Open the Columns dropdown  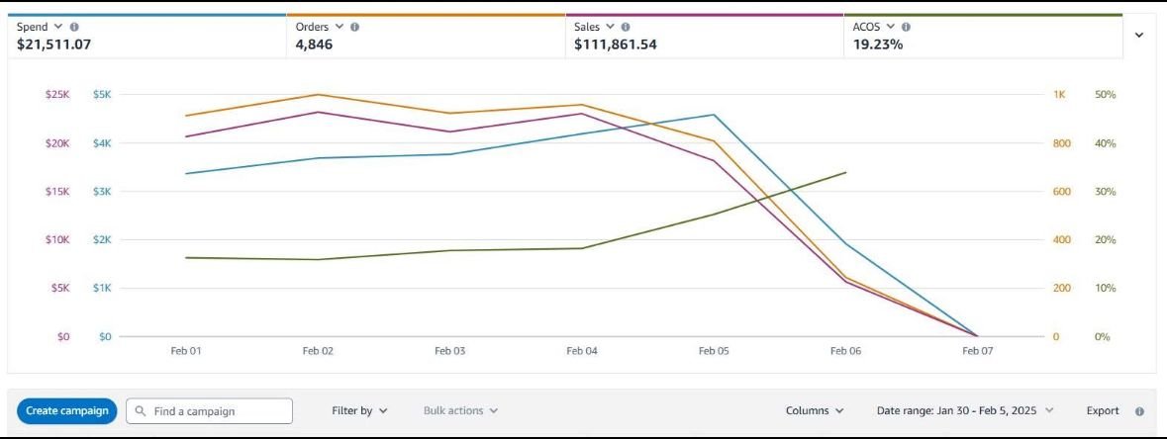pos(815,411)
